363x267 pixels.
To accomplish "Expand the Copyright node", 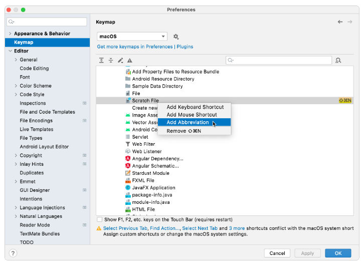I will [16, 155].
